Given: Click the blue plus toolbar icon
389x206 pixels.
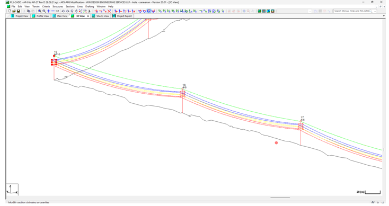Looking at the screenshot, I should [49, 11].
